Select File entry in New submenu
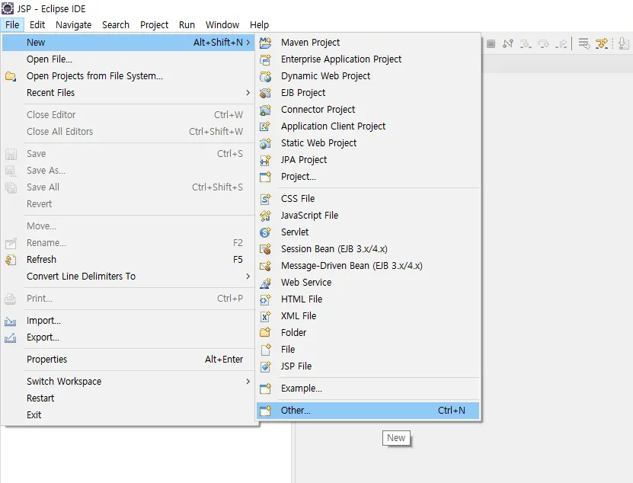The image size is (633, 483). (368, 350)
